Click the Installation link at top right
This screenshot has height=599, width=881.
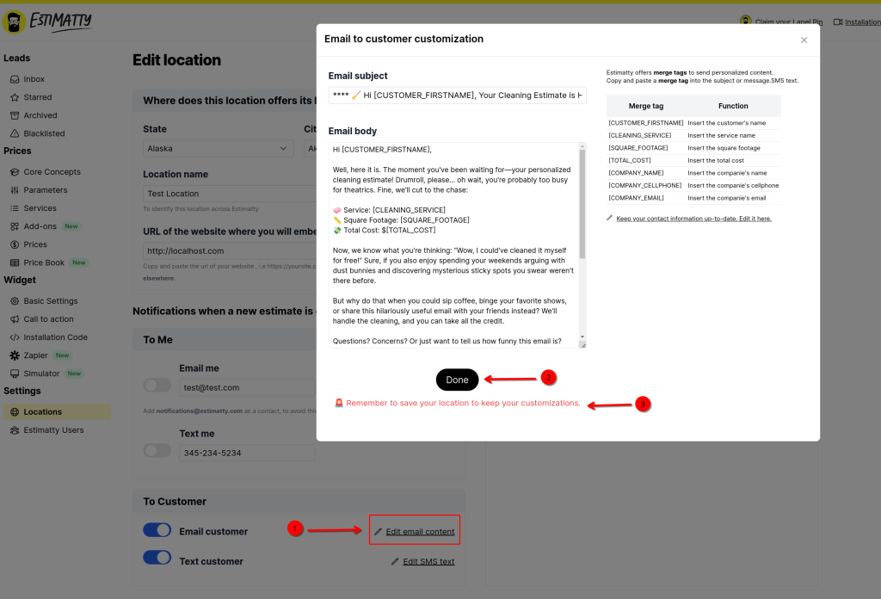[x=862, y=22]
